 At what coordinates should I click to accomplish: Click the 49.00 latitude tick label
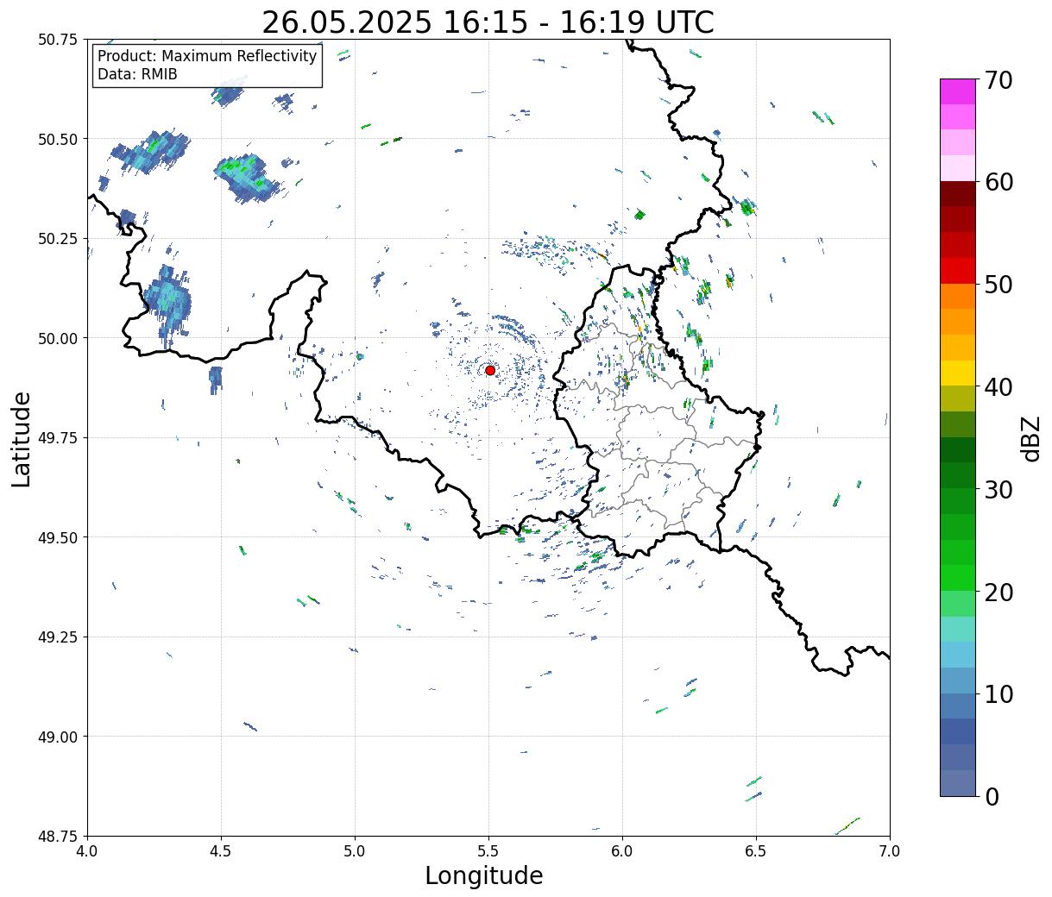[x=58, y=737]
